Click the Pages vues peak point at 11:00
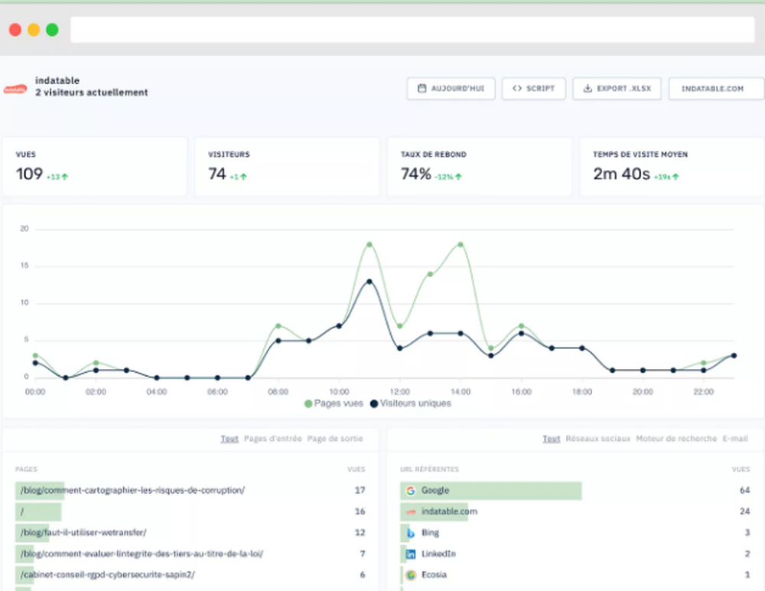Image resolution: width=765 pixels, height=591 pixels. pos(369,244)
